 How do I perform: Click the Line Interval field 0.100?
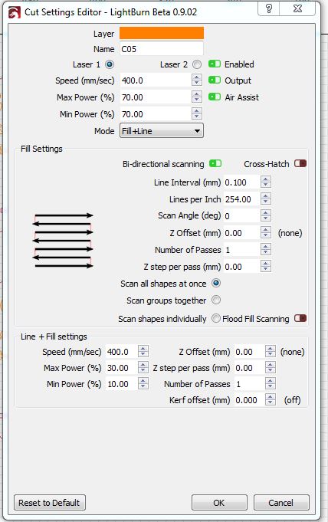pos(241,182)
